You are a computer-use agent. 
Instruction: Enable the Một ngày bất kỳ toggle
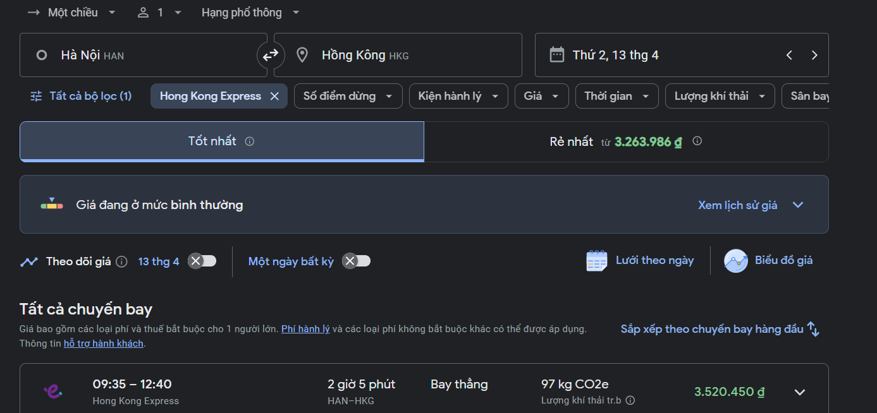click(x=355, y=260)
